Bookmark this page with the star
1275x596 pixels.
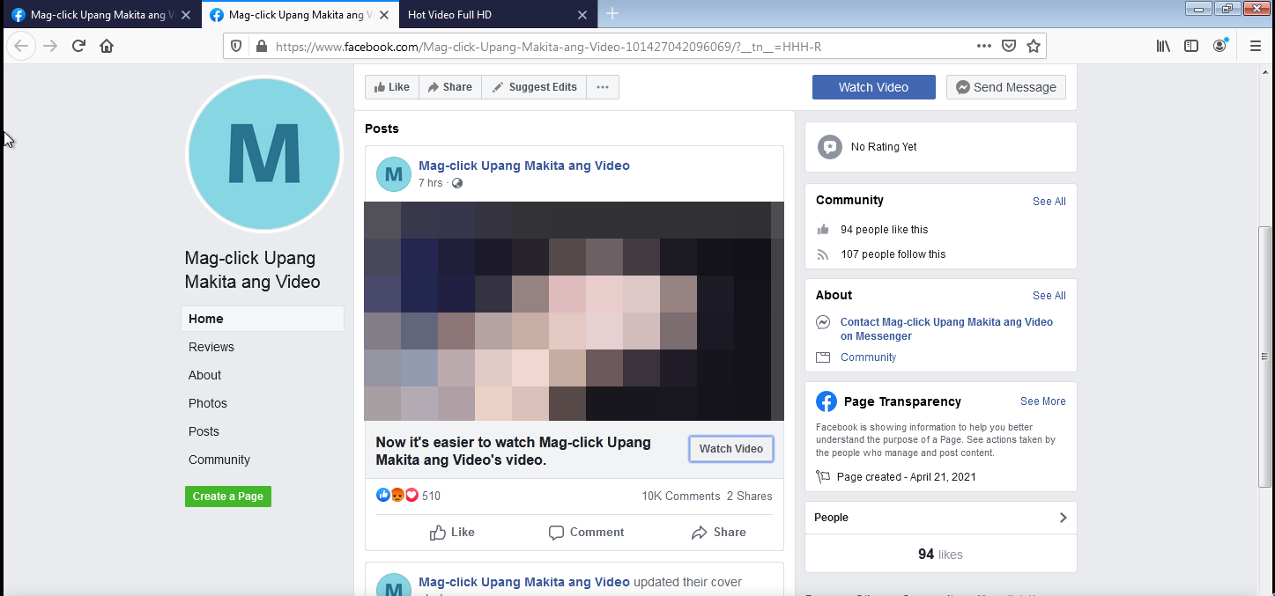[x=1034, y=46]
